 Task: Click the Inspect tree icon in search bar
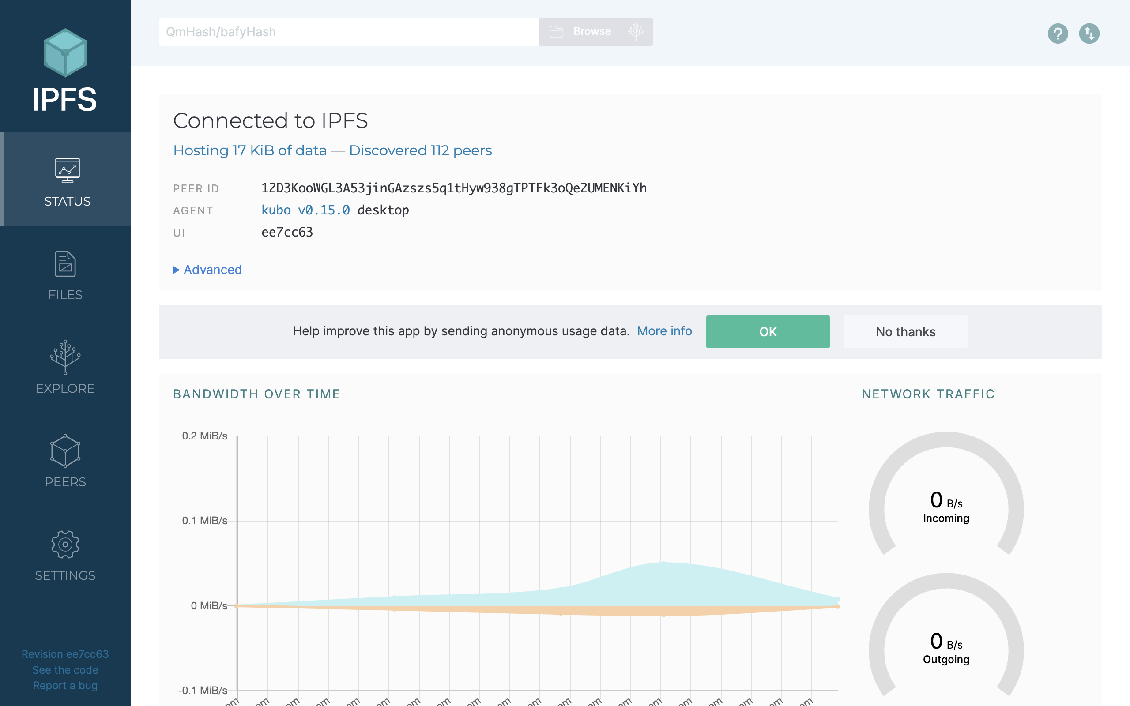[x=636, y=32]
